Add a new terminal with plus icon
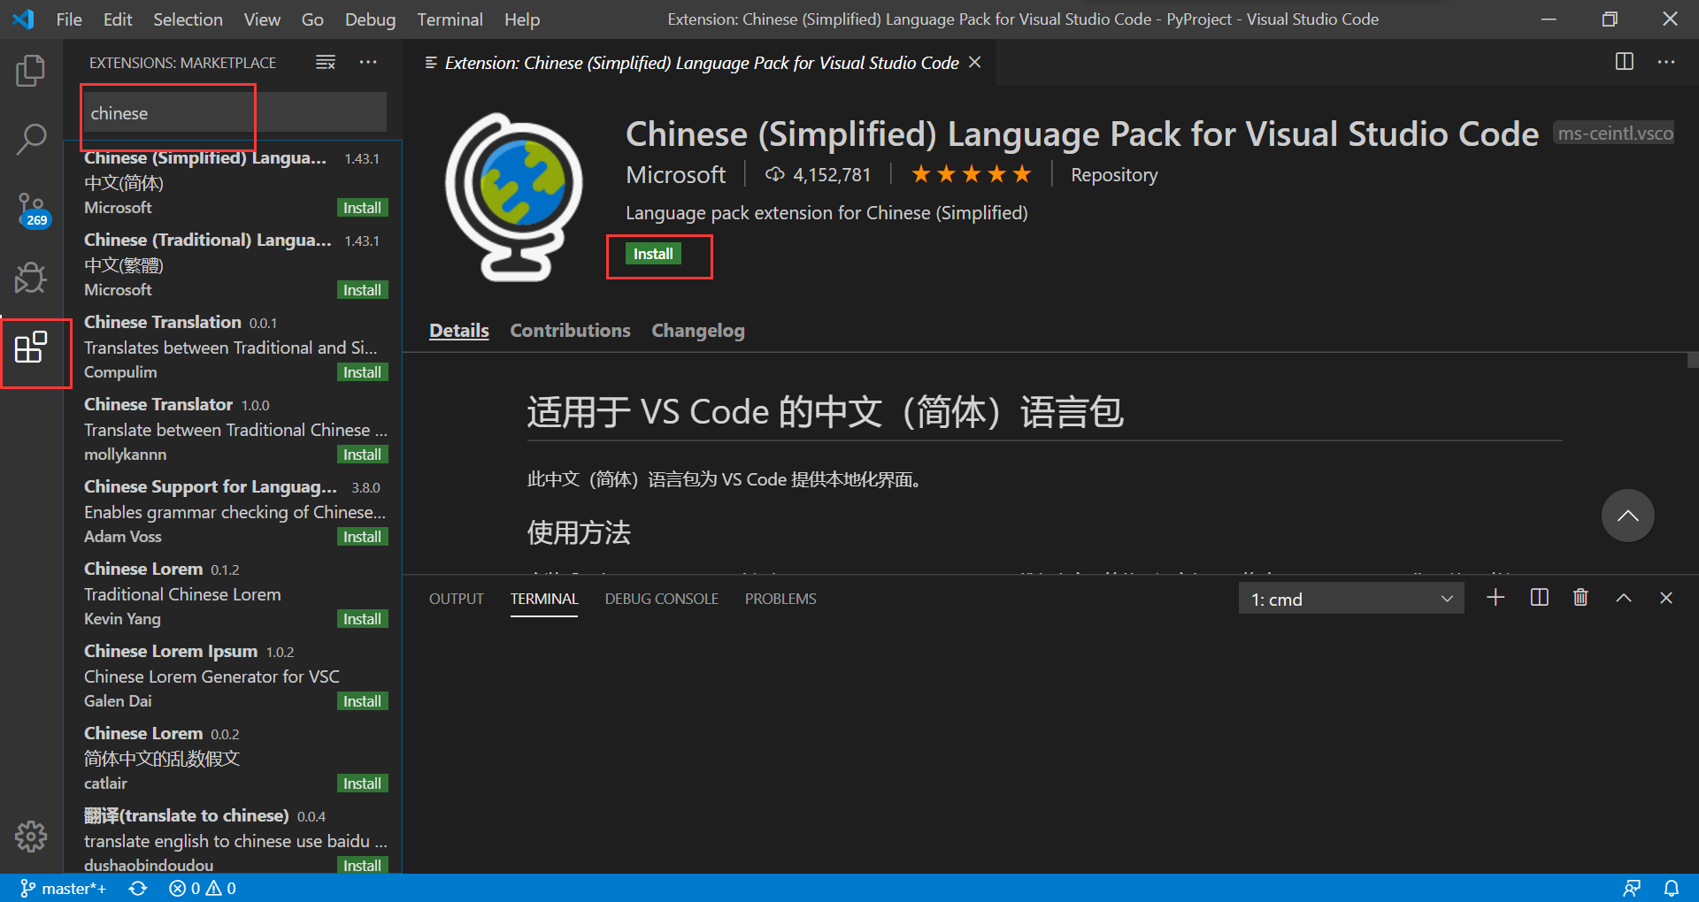 pos(1495,598)
